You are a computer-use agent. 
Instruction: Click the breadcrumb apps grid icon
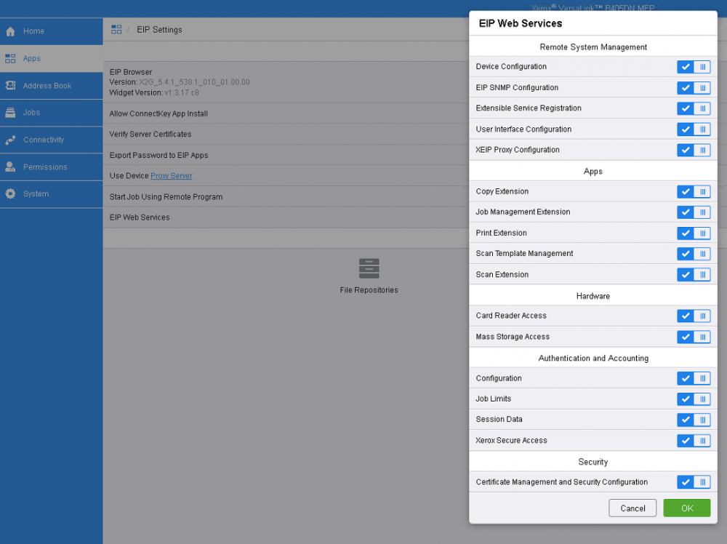[116, 29]
